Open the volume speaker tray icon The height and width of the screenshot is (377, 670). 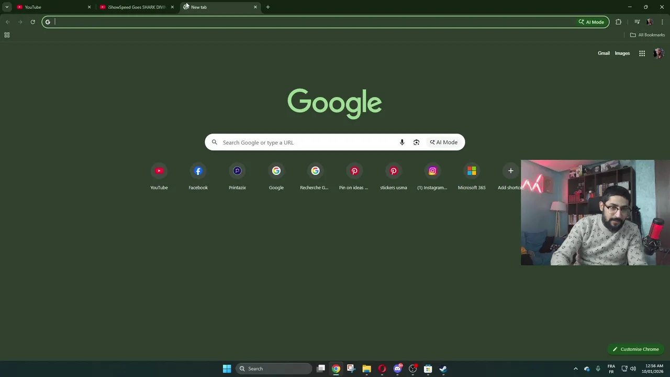pos(633,369)
